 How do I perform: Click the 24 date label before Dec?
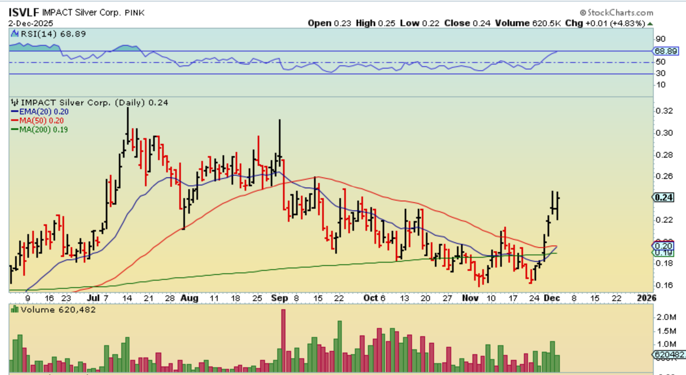[x=535, y=299]
